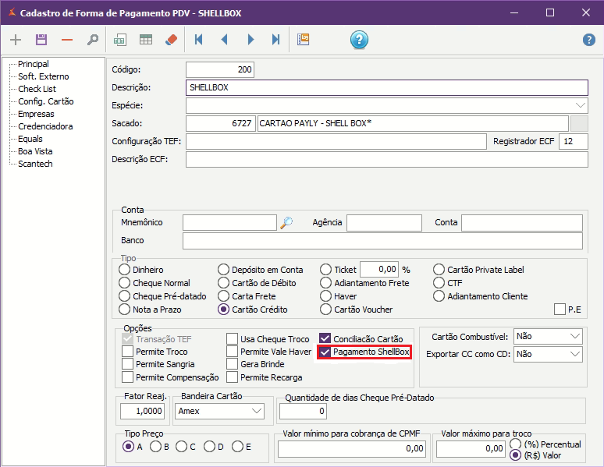Uncheck the Pagamento ShellBox checkbox

(x=325, y=352)
